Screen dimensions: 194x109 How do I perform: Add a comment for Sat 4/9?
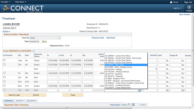[x=4, y=77]
